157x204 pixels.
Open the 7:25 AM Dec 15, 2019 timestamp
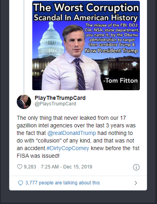tap(67, 167)
